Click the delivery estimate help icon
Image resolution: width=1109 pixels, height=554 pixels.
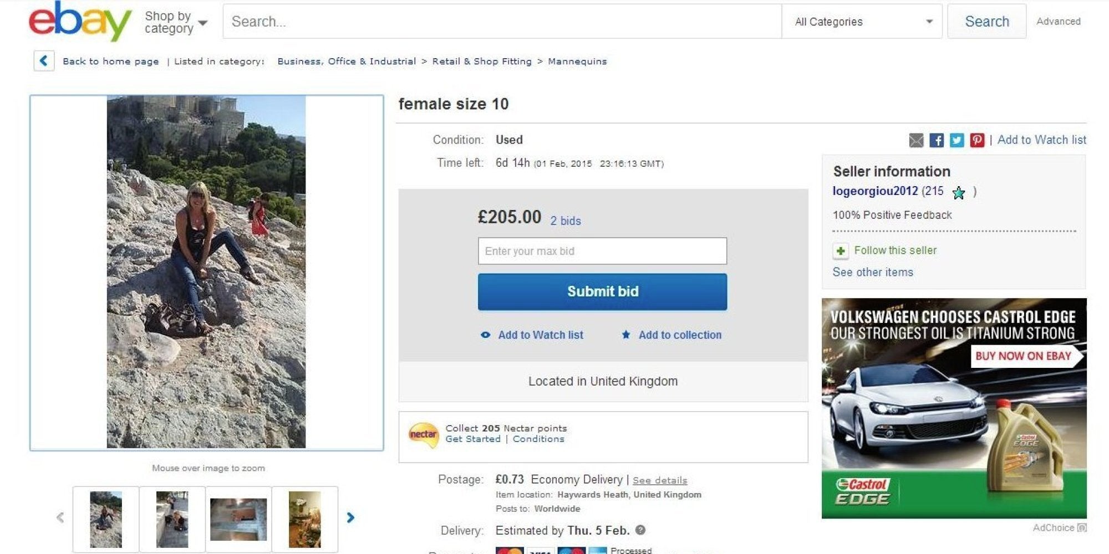640,530
